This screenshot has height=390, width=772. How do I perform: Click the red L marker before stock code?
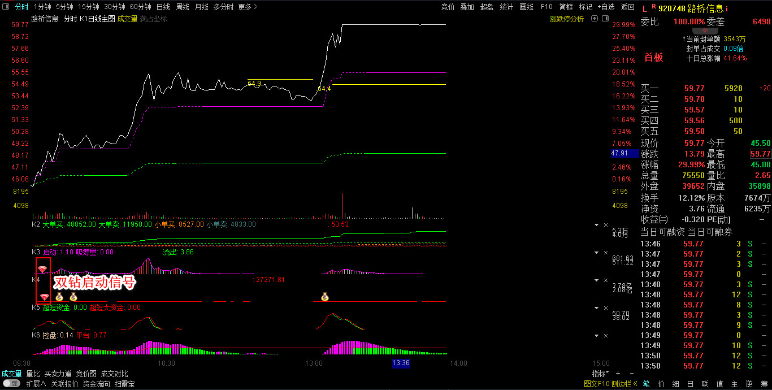(645, 8)
